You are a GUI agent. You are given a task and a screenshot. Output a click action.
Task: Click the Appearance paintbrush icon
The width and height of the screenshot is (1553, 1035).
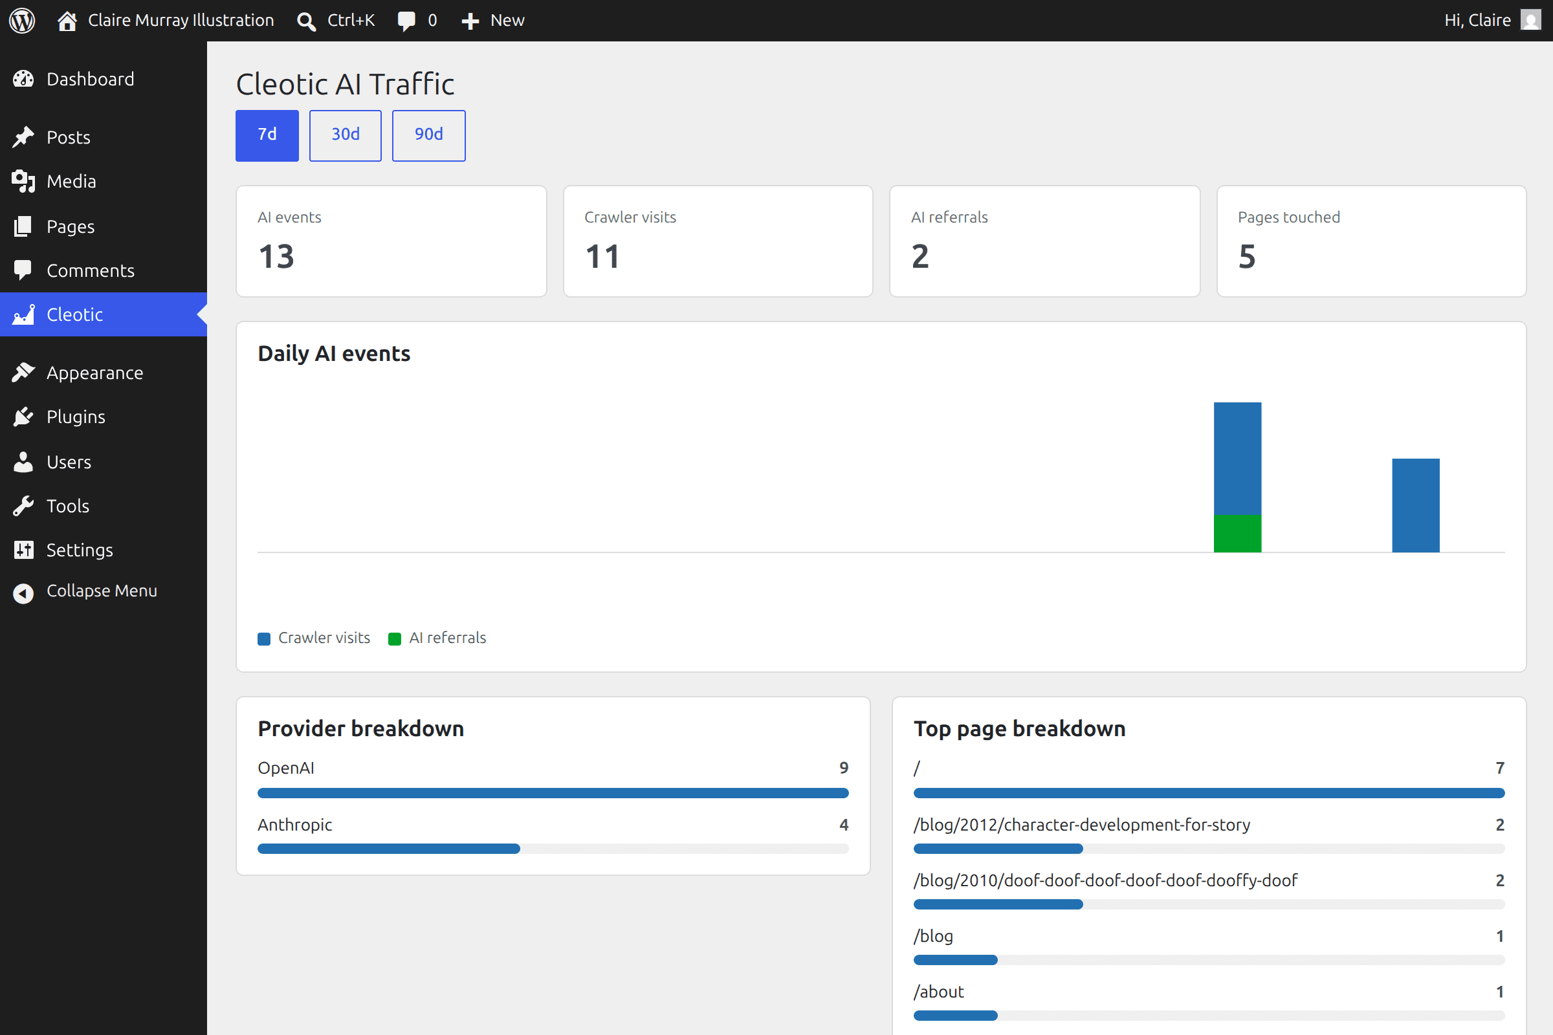click(x=23, y=373)
